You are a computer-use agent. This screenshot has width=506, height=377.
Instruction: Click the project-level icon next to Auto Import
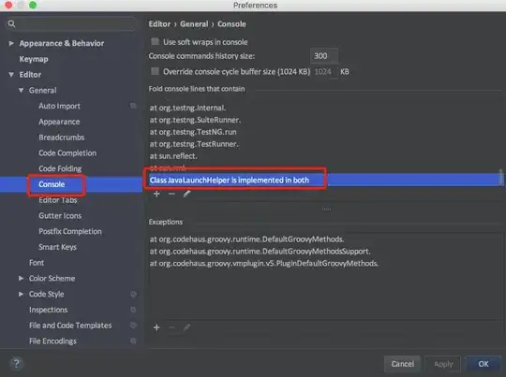(133, 106)
